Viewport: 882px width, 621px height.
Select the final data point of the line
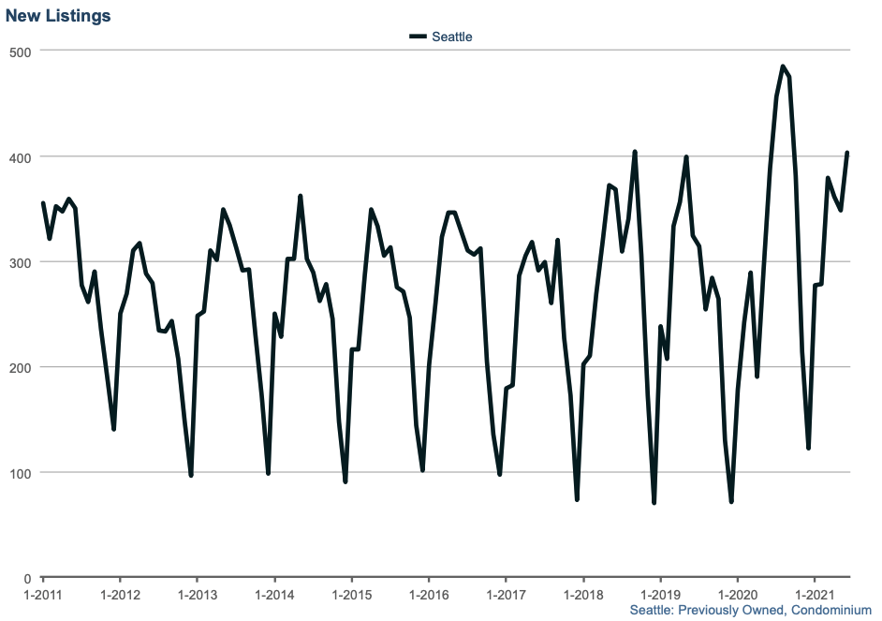[847, 153]
